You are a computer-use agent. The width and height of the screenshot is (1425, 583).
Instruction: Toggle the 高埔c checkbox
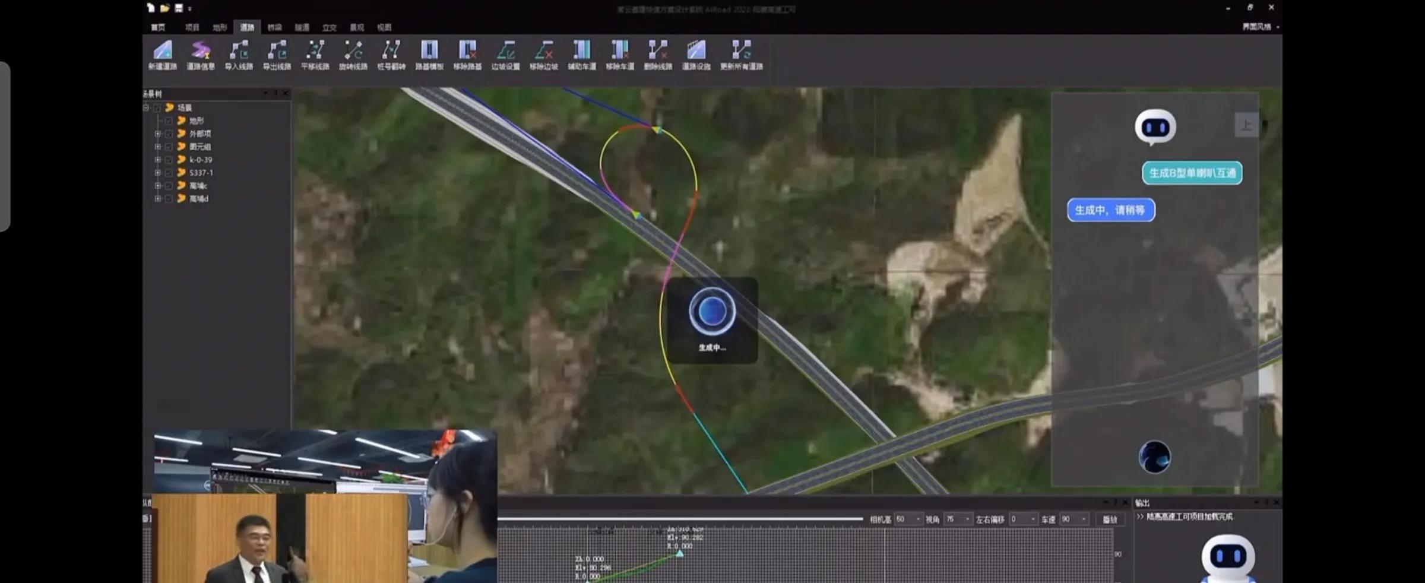pyautogui.click(x=169, y=186)
